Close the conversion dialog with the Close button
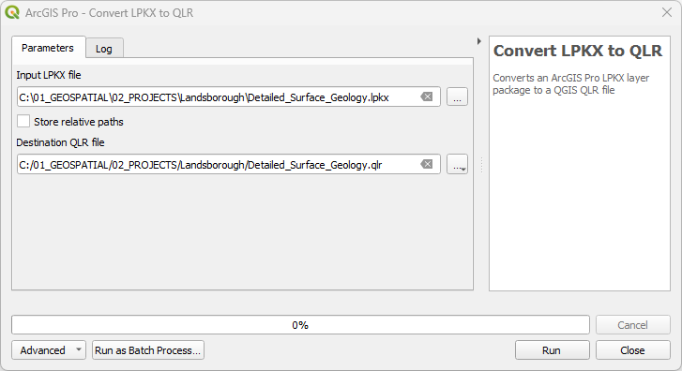 pos(633,350)
